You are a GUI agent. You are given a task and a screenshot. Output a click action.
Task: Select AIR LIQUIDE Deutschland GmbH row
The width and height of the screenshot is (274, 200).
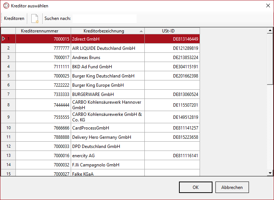(x=103, y=48)
